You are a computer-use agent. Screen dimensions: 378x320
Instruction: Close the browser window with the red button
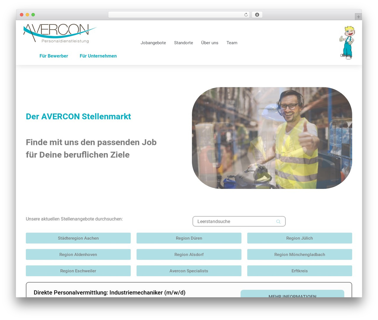22,15
